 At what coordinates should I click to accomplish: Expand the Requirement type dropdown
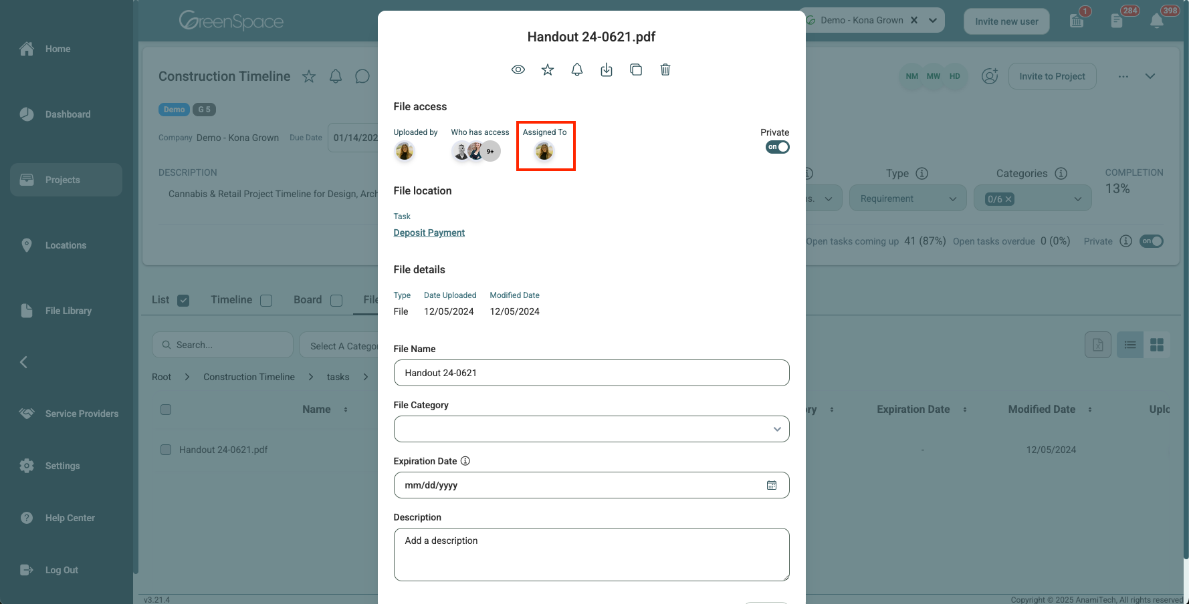coord(908,198)
